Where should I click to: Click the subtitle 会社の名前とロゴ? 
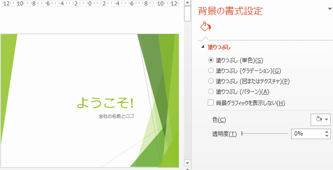116,116
